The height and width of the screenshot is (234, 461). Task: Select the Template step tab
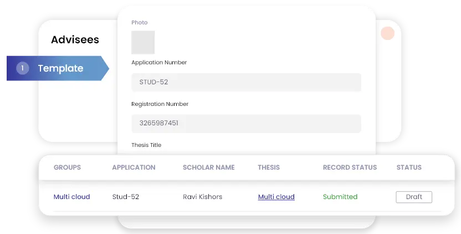click(60, 69)
